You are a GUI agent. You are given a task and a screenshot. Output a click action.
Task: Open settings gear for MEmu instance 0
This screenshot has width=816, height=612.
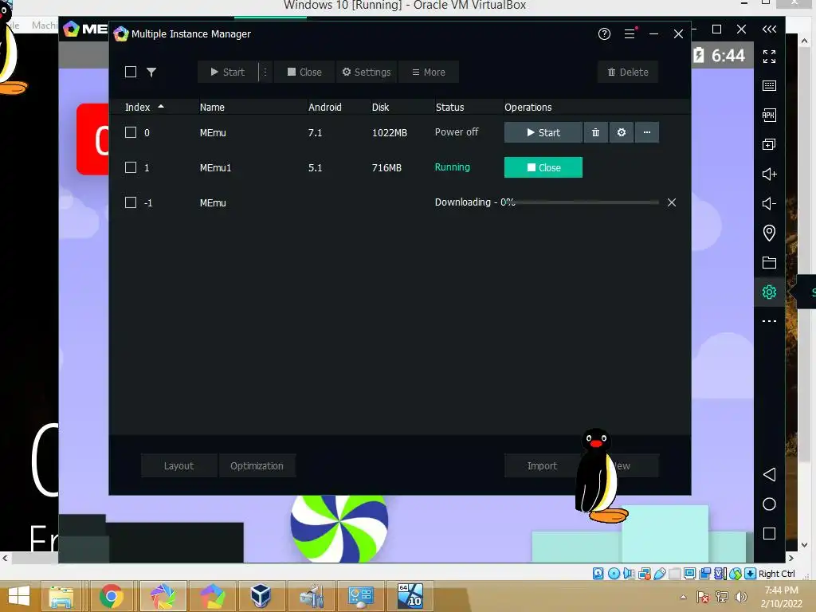click(621, 132)
